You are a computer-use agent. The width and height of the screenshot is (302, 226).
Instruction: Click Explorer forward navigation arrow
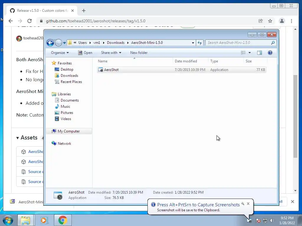[x=58, y=43]
